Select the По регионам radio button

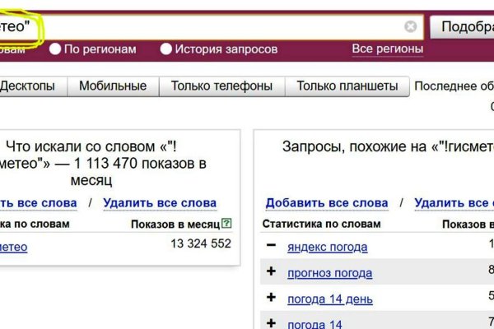[x=55, y=49]
